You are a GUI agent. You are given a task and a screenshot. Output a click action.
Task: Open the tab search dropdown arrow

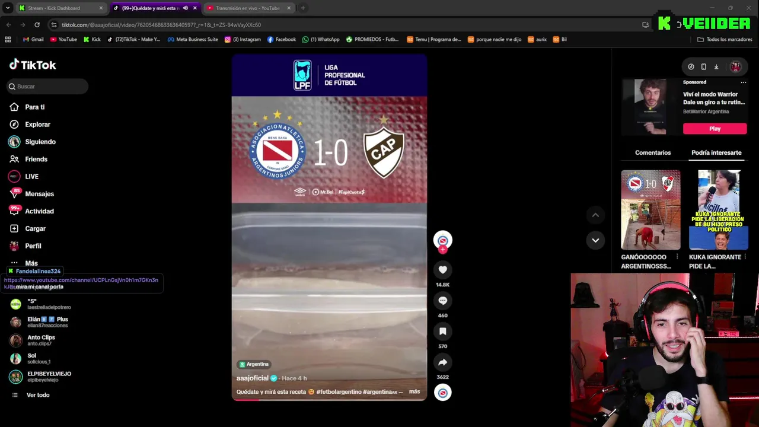(x=8, y=8)
